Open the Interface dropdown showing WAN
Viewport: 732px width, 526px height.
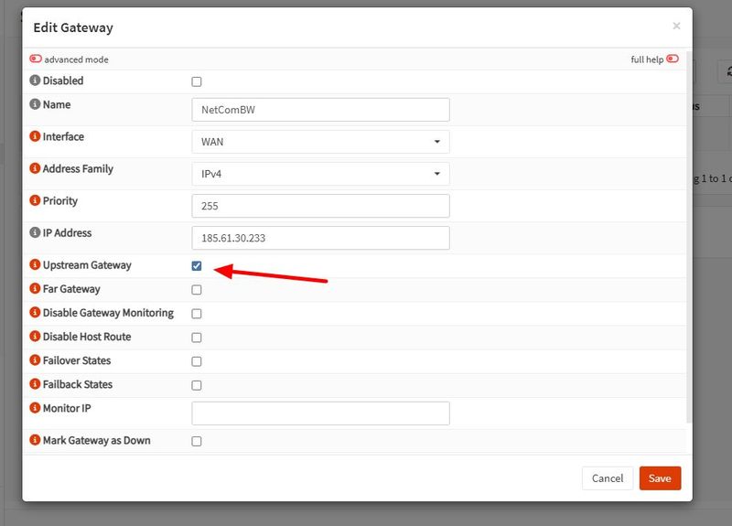321,142
